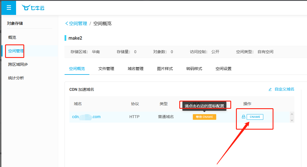Click the 空间概览 breadcrumb text

tap(102, 24)
